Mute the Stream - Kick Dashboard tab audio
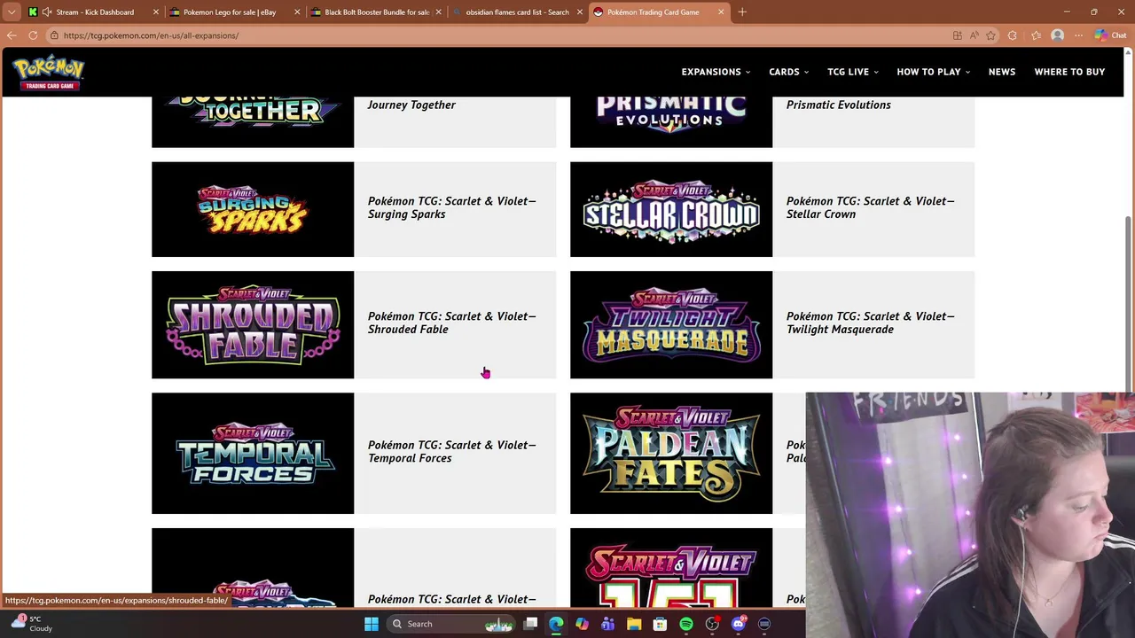 point(46,12)
